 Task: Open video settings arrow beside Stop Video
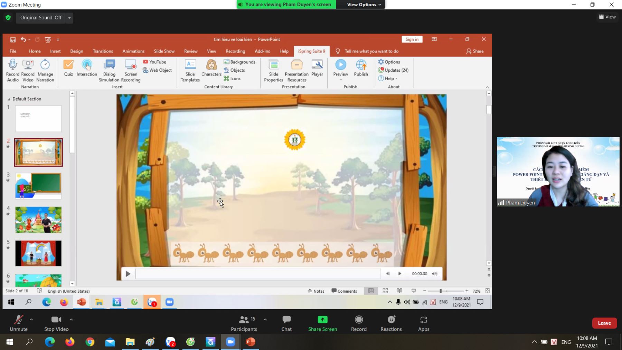pyautogui.click(x=71, y=320)
